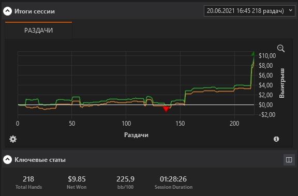Click the -$2,00 axis label
The height and width of the screenshot is (196, 298).
[x=267, y=115]
